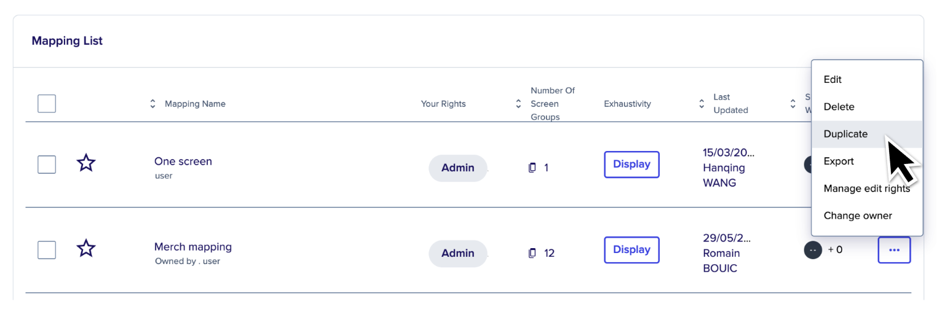
Task: Check the One screen row checkbox
Action: [x=47, y=165]
